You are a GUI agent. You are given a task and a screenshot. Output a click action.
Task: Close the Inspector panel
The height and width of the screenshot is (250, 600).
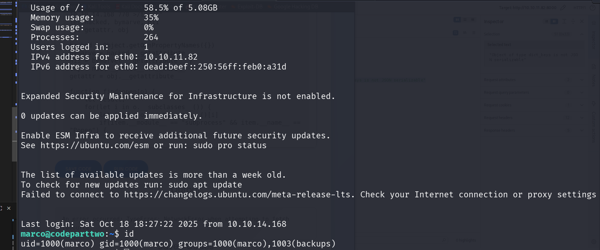click(582, 21)
